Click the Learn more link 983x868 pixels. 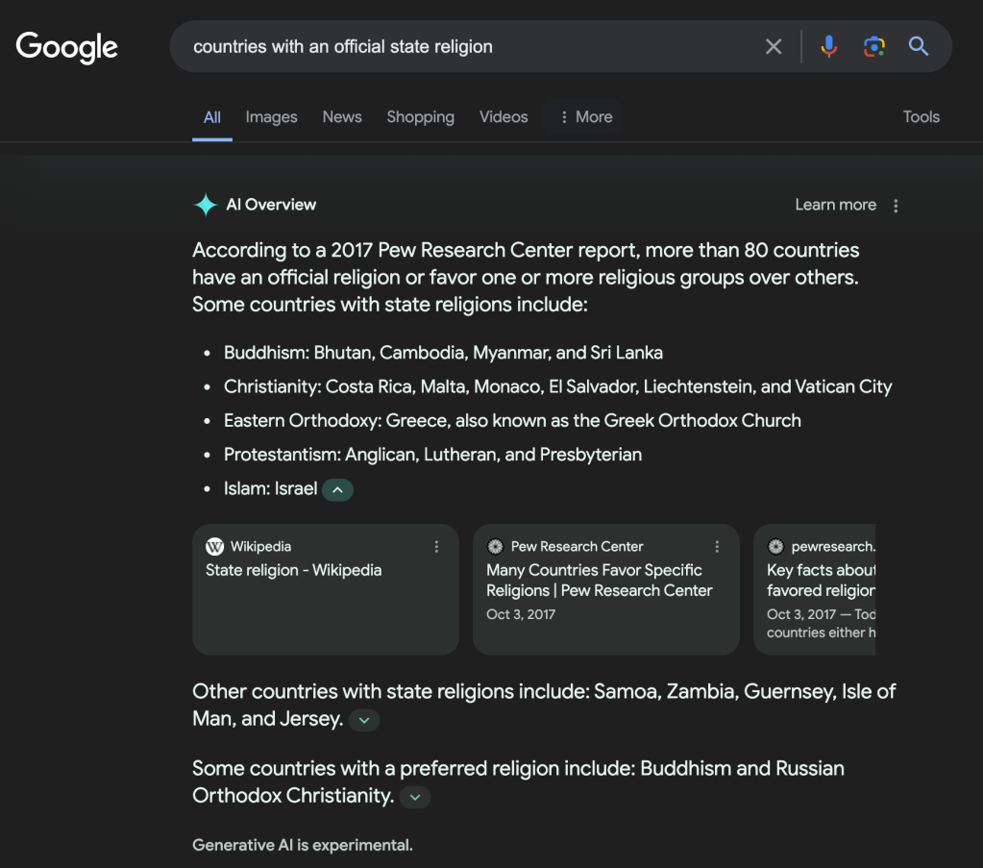(x=835, y=205)
